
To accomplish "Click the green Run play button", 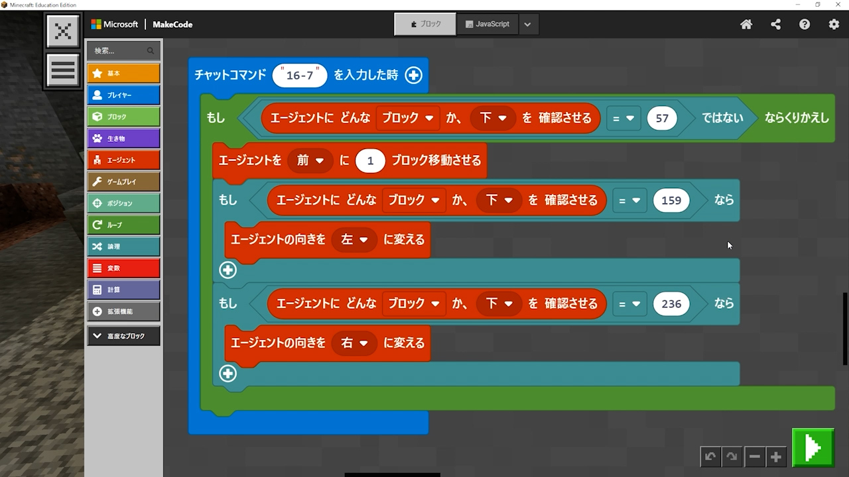I will pos(813,449).
